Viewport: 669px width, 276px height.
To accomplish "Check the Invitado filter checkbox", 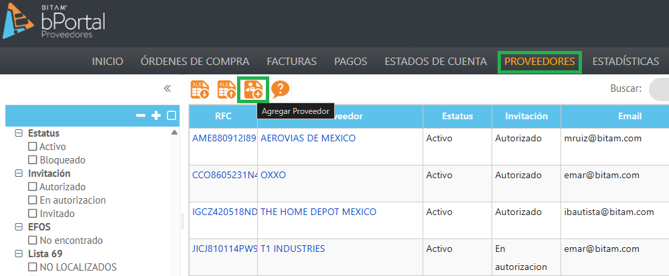I will (x=32, y=213).
